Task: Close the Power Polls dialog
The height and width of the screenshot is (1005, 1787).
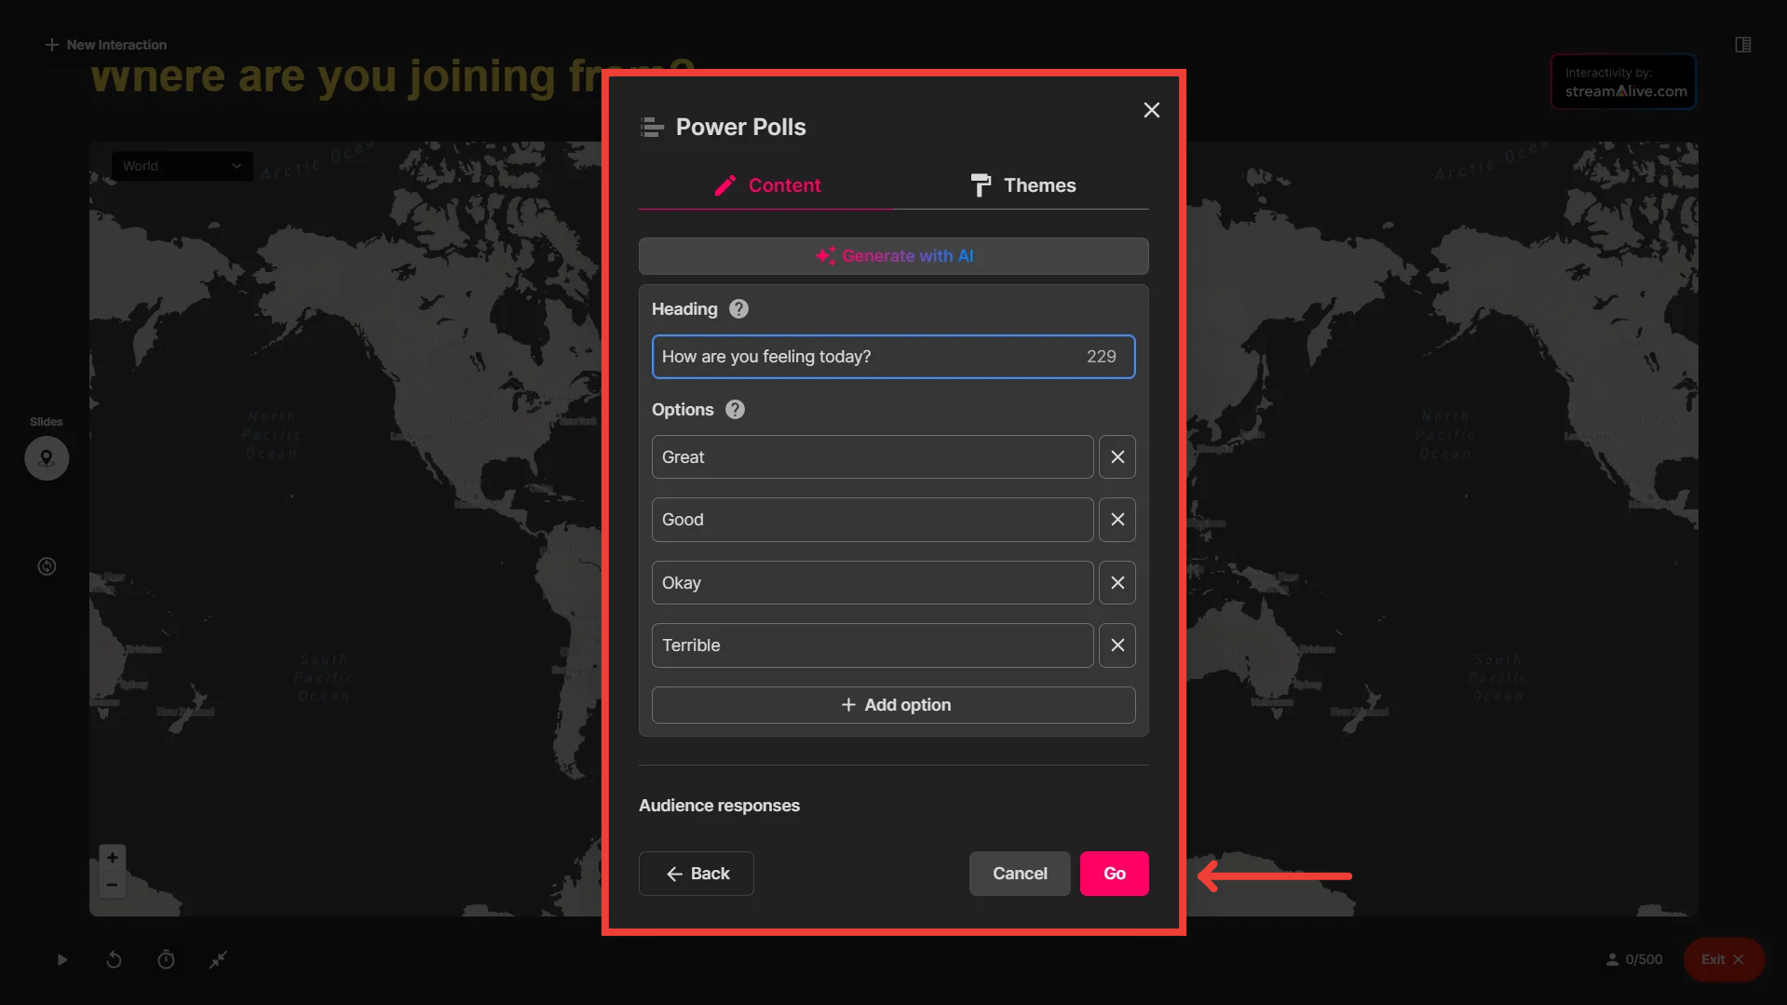Action: (x=1151, y=111)
